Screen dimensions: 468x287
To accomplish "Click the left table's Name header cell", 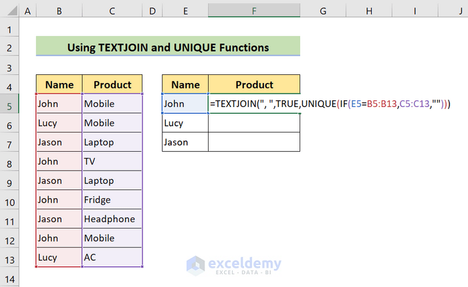I will (59, 84).
